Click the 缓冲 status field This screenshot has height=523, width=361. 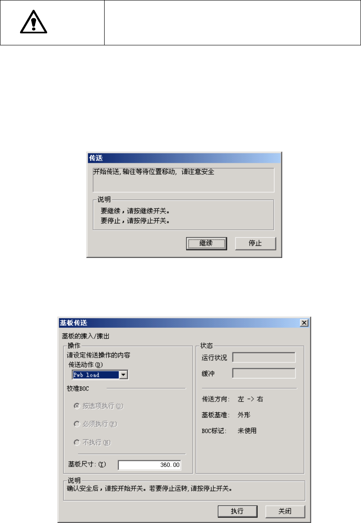click(x=264, y=373)
